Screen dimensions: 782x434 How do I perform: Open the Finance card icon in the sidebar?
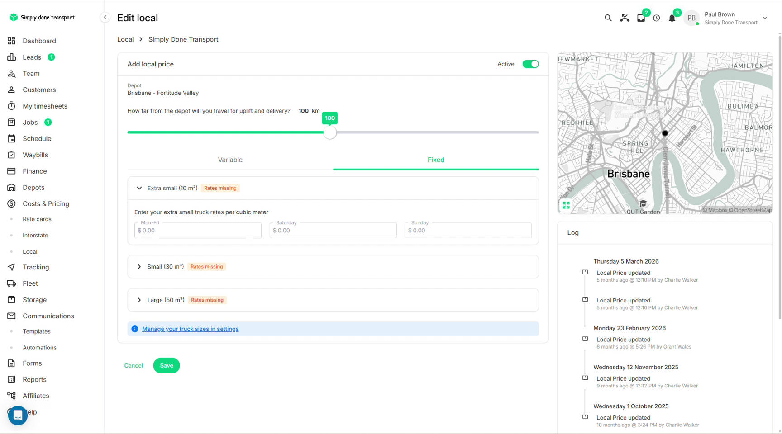[x=12, y=171]
